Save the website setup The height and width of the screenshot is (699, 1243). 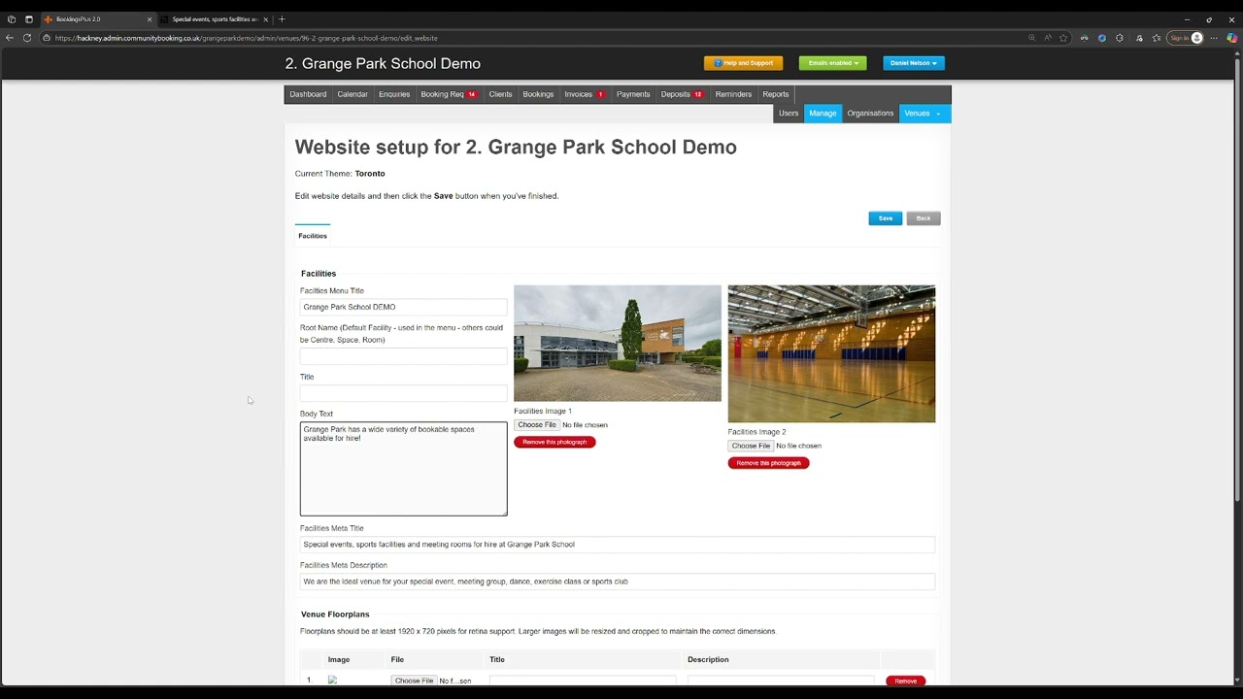click(886, 218)
